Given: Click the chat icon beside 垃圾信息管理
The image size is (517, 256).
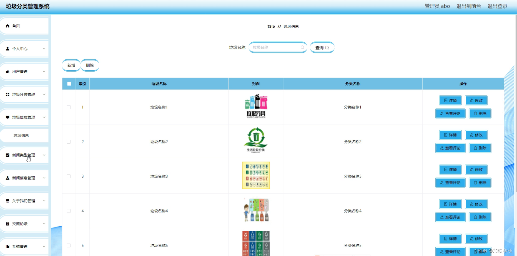Looking at the screenshot, I should click(x=7, y=117).
